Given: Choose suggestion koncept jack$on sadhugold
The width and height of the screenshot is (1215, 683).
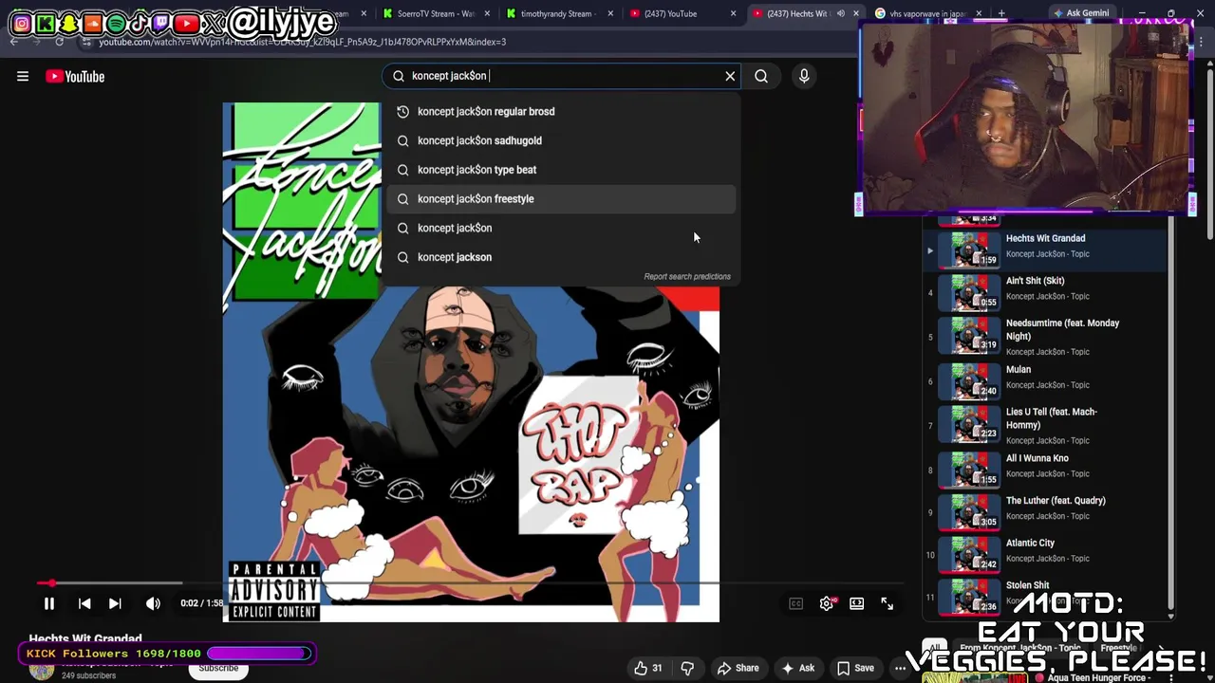Looking at the screenshot, I should click(x=560, y=140).
